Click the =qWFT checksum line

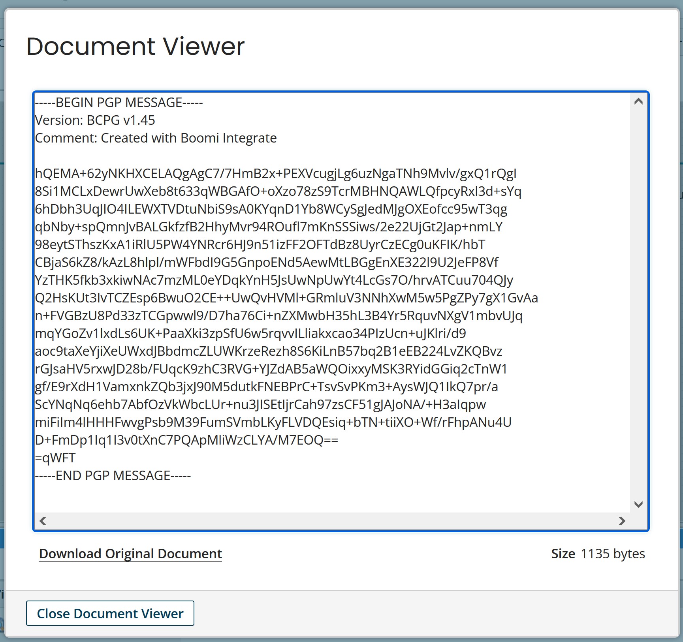[x=55, y=457]
